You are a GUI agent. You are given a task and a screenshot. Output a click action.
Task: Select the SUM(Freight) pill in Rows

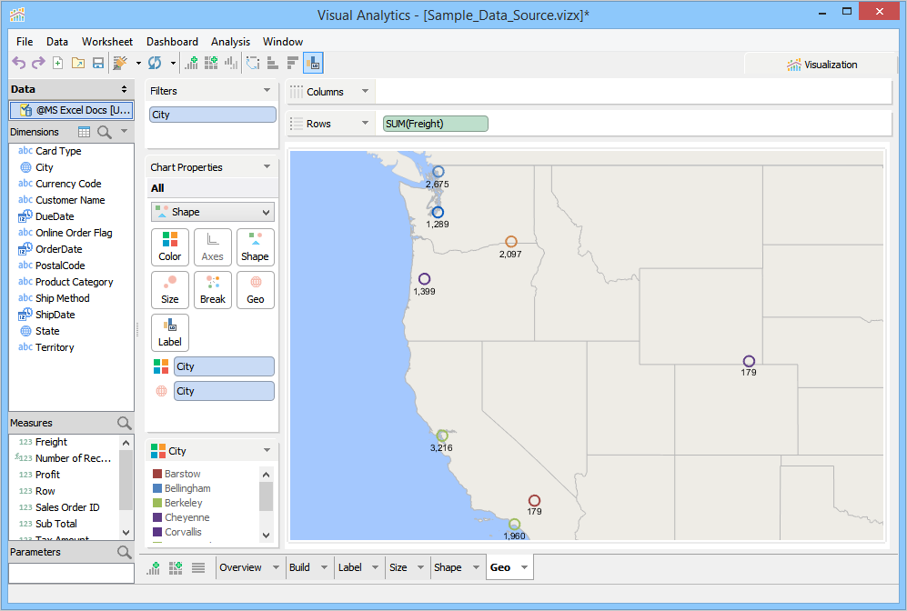pyautogui.click(x=435, y=124)
